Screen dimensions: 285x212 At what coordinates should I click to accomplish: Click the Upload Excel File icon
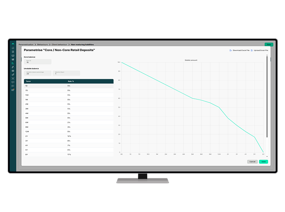point(252,51)
